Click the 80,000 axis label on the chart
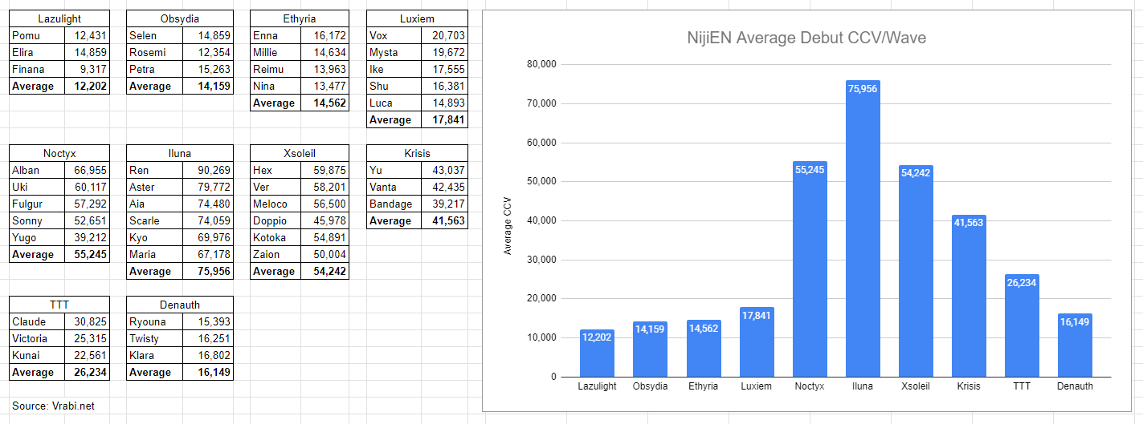The width and height of the screenshot is (1143, 424). coord(541,64)
